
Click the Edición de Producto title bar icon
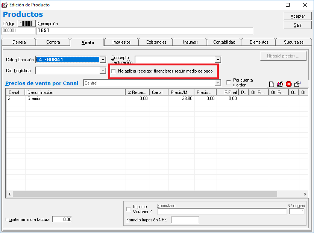(5, 5)
